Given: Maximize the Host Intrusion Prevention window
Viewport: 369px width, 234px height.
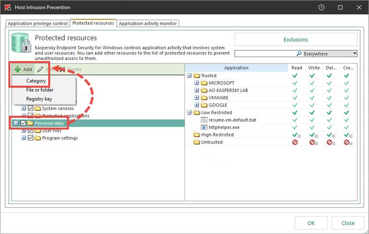Looking at the screenshot, I should (x=340, y=7).
